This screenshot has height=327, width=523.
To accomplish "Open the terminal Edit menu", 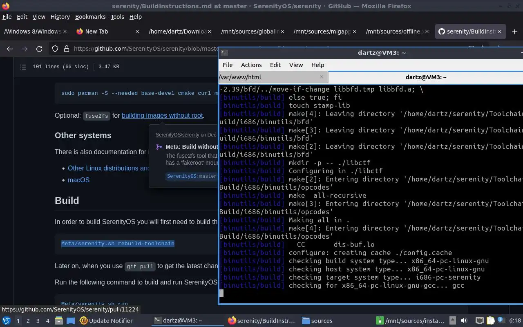I will pos(275,65).
